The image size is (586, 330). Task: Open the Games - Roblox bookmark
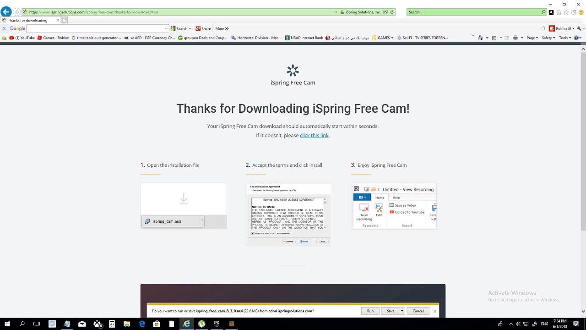(x=53, y=38)
